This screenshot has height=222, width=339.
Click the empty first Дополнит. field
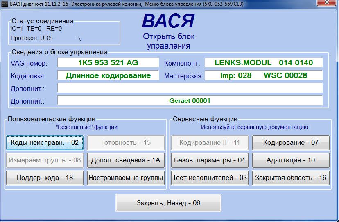pyautogui.click(x=190, y=88)
